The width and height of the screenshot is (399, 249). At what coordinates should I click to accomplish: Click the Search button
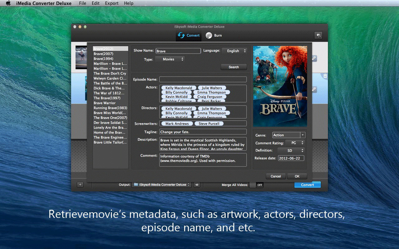(234, 67)
